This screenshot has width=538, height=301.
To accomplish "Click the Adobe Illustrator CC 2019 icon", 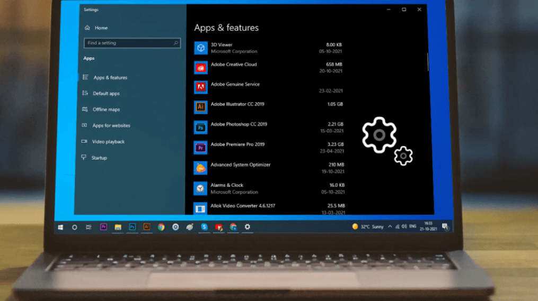I will (201, 107).
